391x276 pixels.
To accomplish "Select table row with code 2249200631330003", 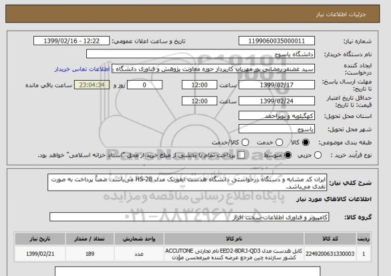I will tap(193, 254).
